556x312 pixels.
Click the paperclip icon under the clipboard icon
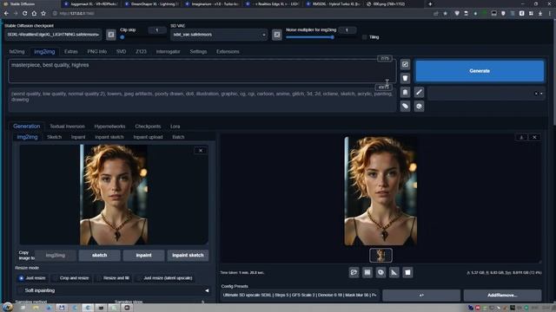coord(405,106)
